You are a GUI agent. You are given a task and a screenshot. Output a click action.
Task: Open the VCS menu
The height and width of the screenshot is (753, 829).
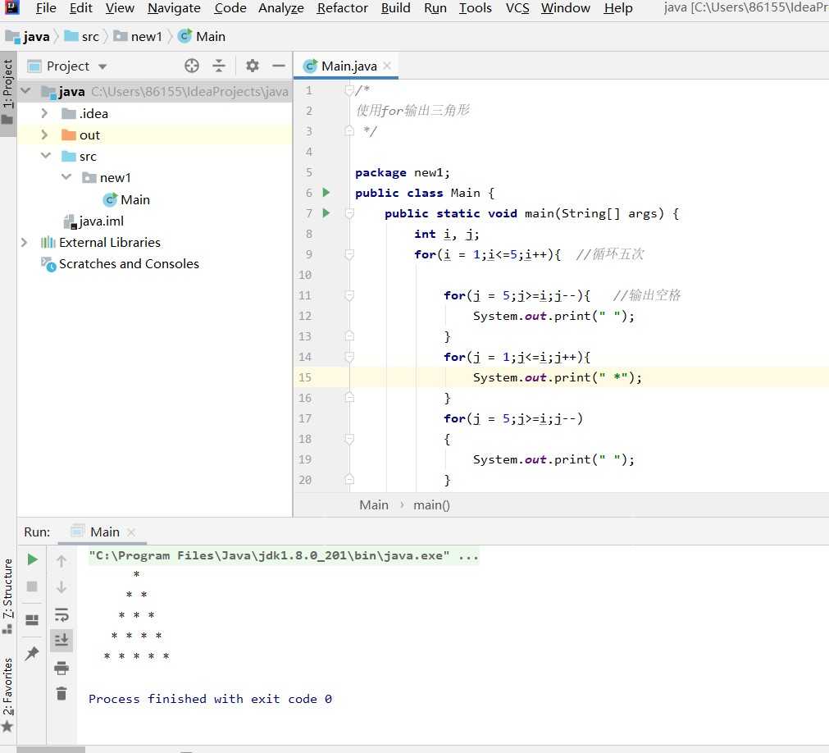[x=517, y=8]
